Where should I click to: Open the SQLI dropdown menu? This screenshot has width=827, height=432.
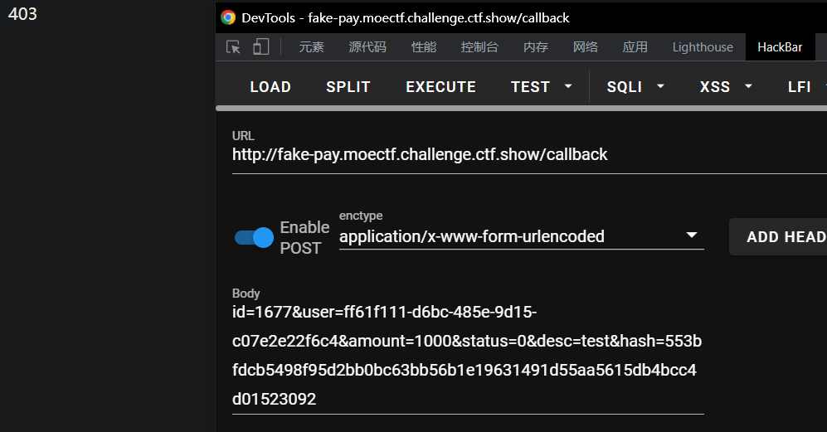[635, 87]
